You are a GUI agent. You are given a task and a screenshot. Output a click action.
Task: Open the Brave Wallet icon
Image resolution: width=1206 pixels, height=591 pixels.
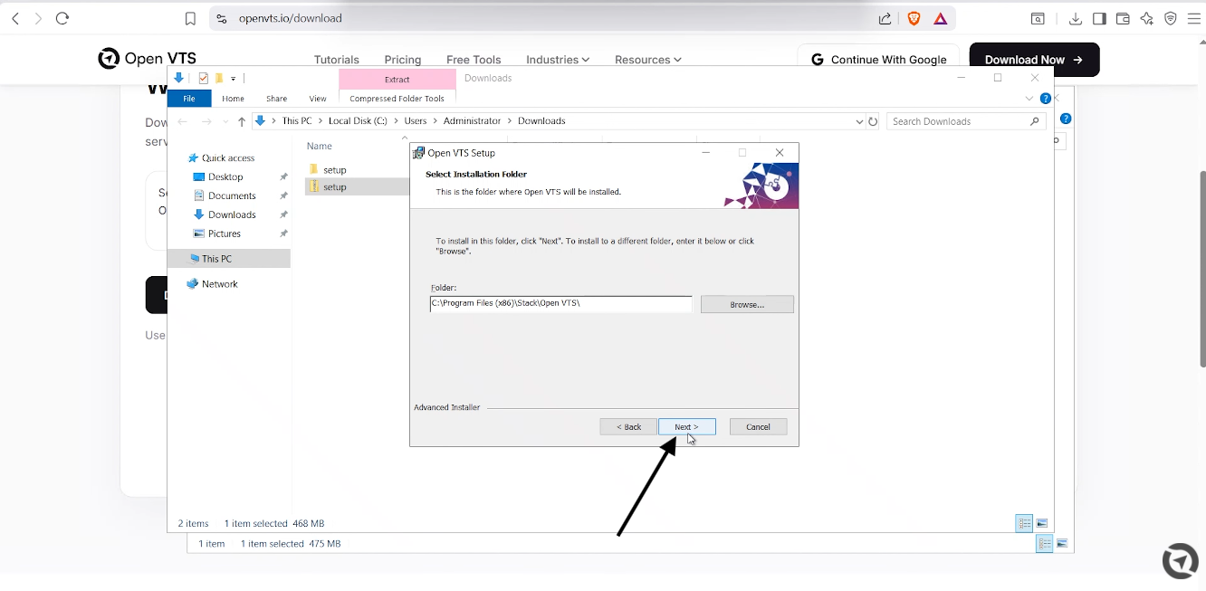(x=1123, y=18)
